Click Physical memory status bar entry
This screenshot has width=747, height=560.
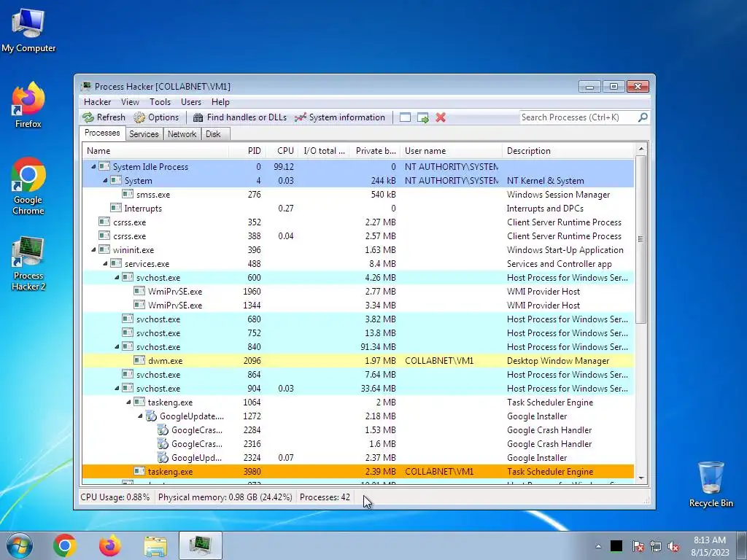pyautogui.click(x=225, y=497)
